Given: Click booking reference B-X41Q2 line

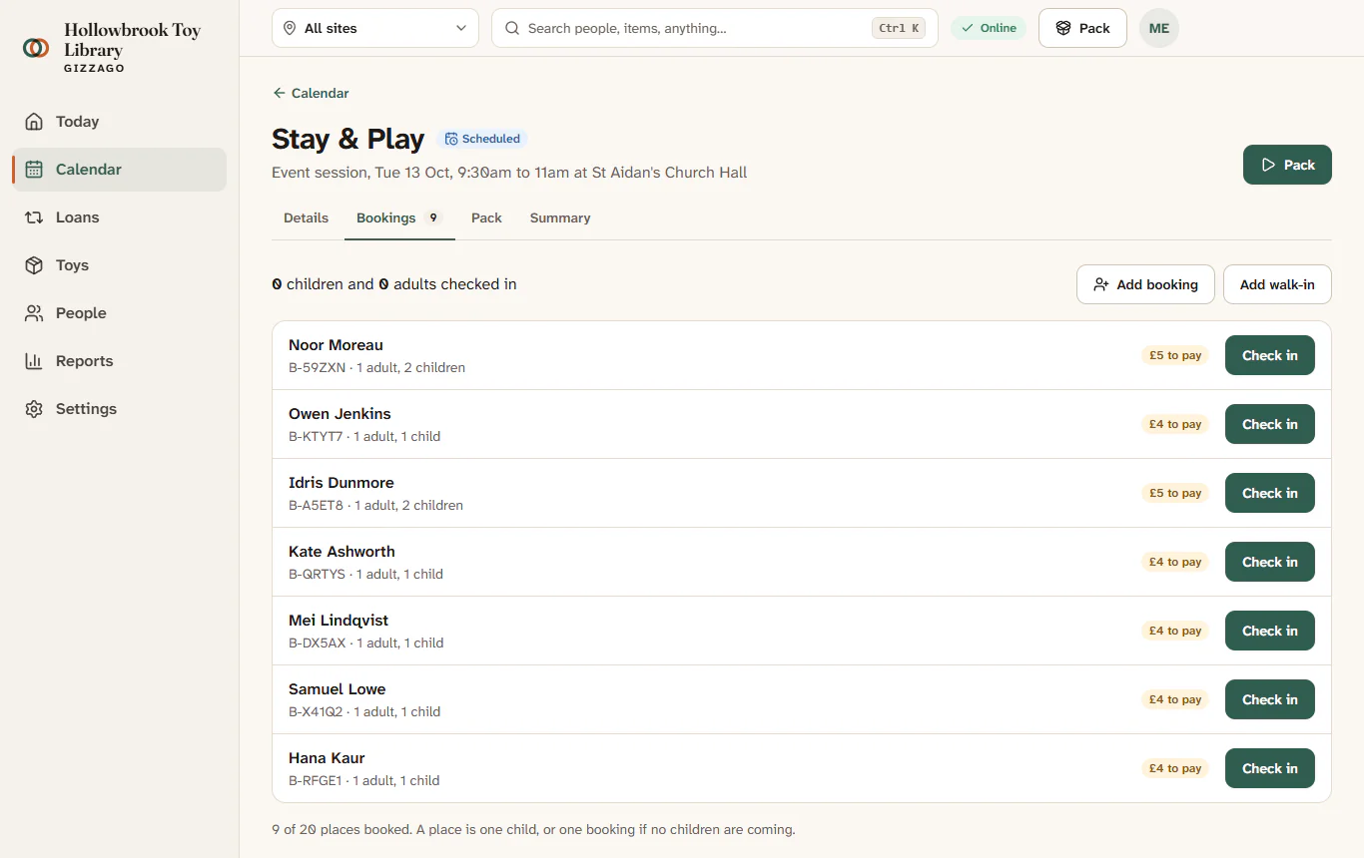Looking at the screenshot, I should (364, 711).
